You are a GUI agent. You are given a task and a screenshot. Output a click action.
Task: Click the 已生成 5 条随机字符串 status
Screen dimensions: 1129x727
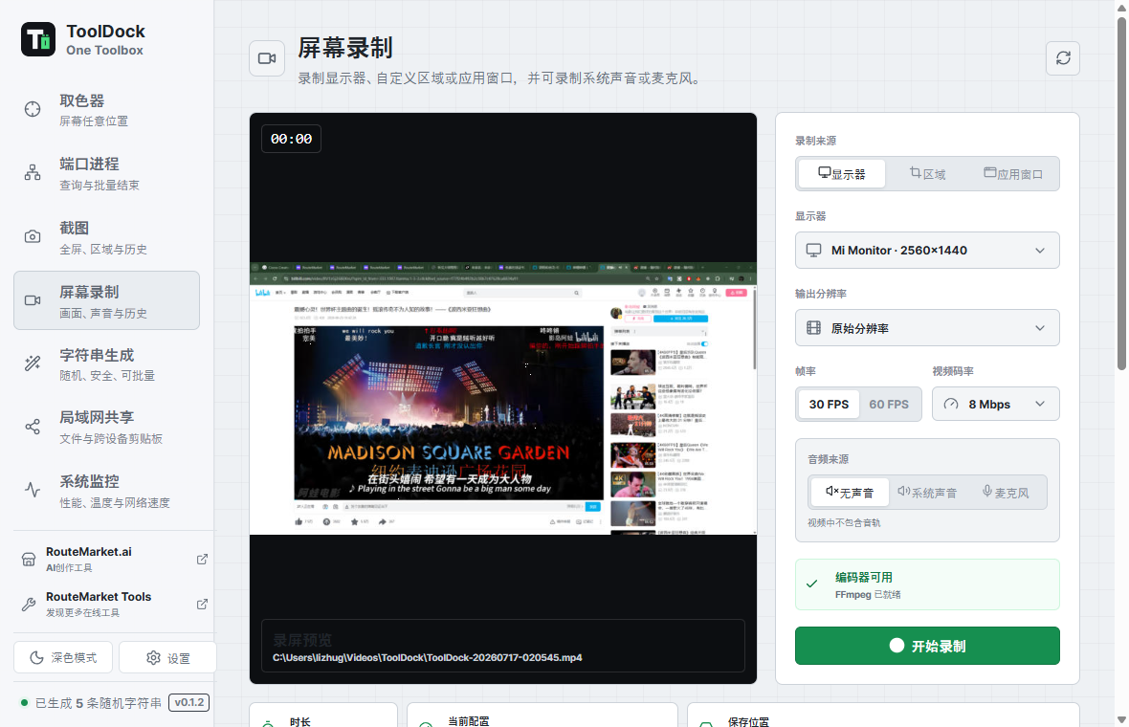point(98,703)
